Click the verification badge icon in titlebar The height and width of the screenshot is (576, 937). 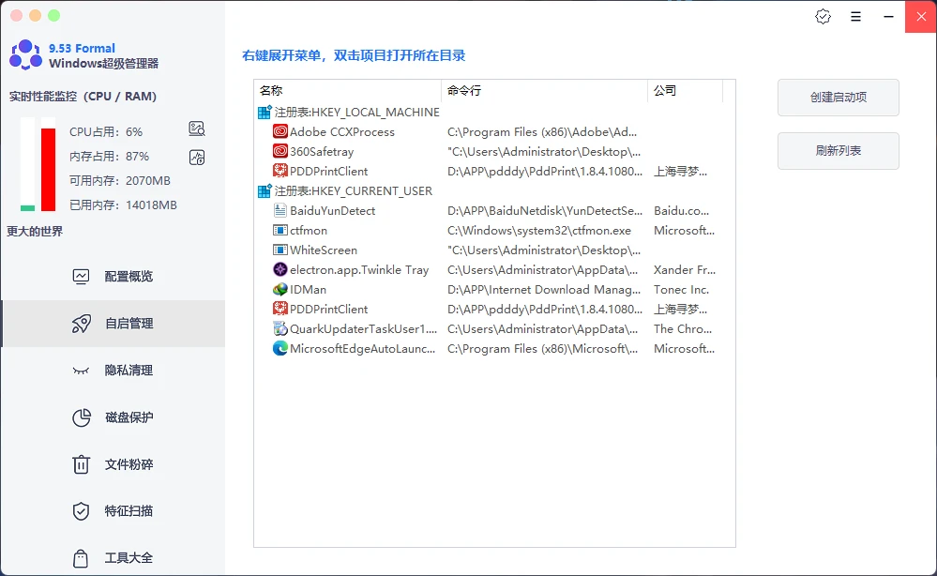point(823,16)
